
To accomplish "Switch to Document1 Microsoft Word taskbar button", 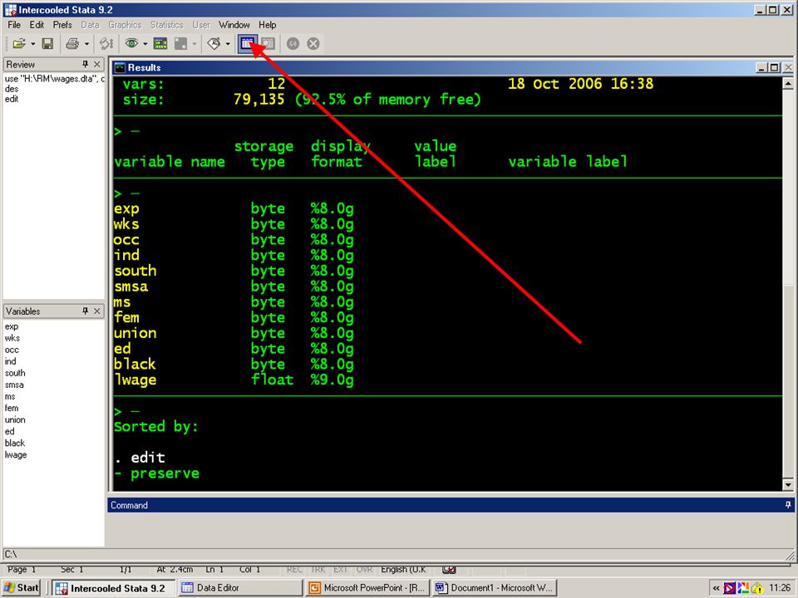I will click(x=494, y=588).
